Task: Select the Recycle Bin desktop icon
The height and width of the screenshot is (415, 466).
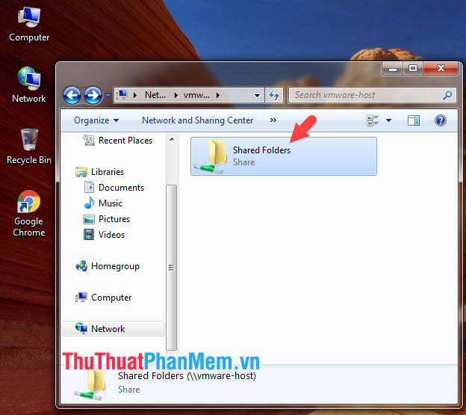Action: [29, 147]
